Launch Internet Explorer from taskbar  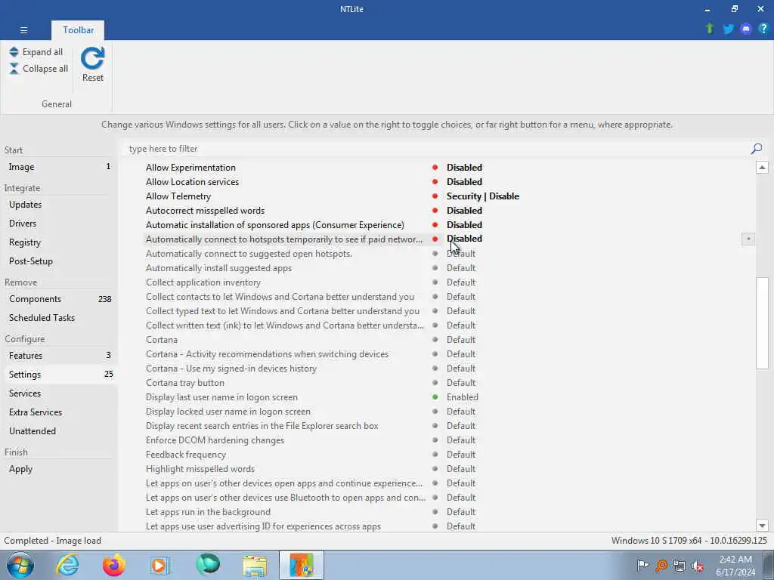(x=67, y=565)
